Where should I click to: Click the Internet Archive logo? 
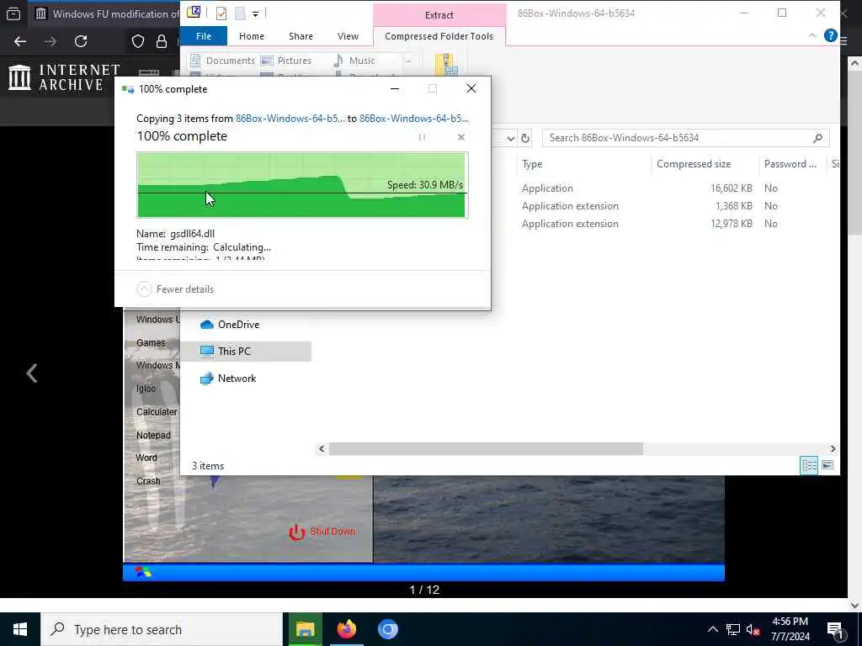(x=64, y=77)
